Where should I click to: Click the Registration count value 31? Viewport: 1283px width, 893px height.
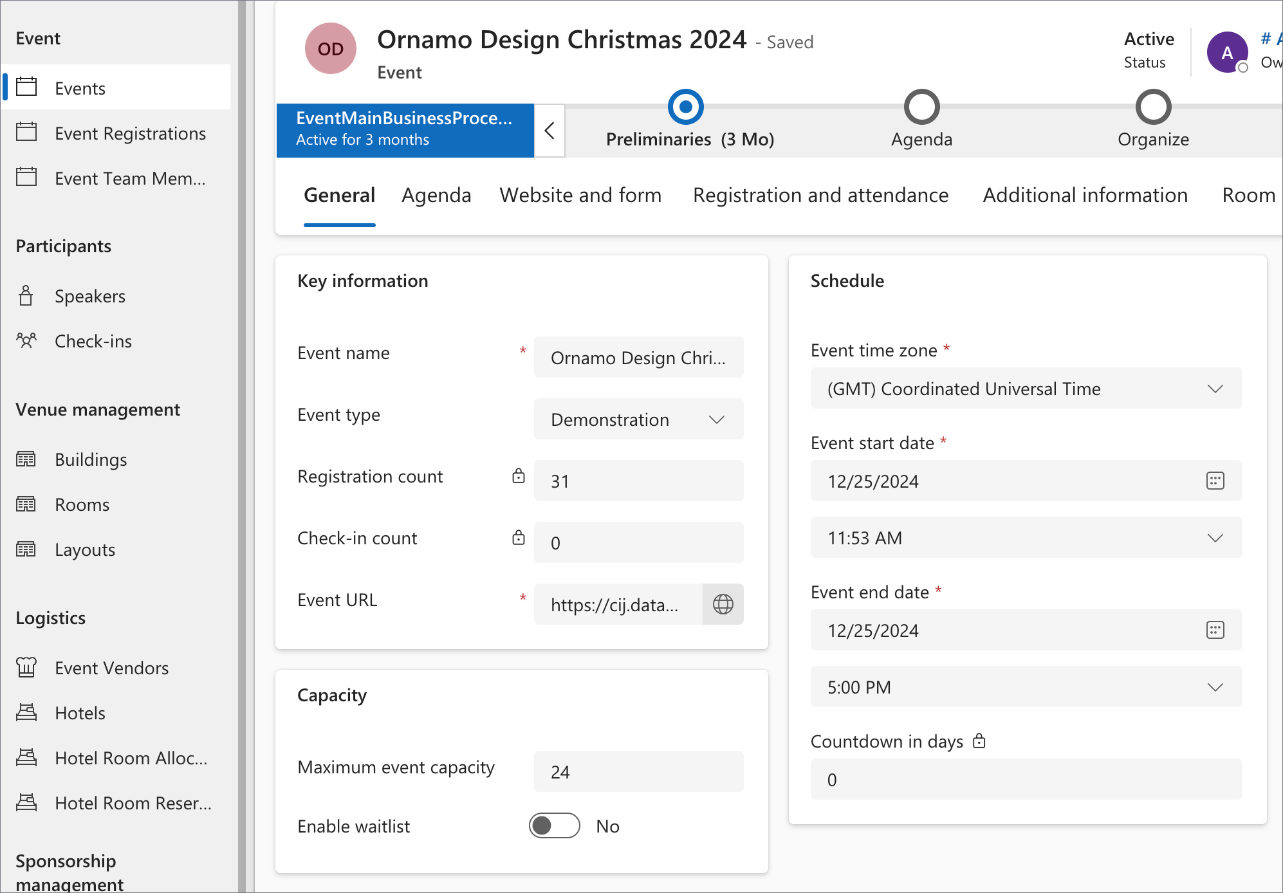click(x=639, y=481)
